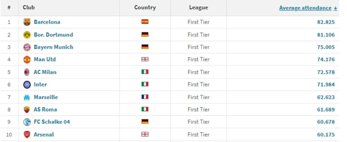The image size is (347, 142).
Task: Click the Spain flag in Barcelona row
Action: pyautogui.click(x=145, y=22)
